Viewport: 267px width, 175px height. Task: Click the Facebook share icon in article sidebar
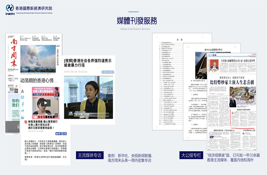point(23,105)
